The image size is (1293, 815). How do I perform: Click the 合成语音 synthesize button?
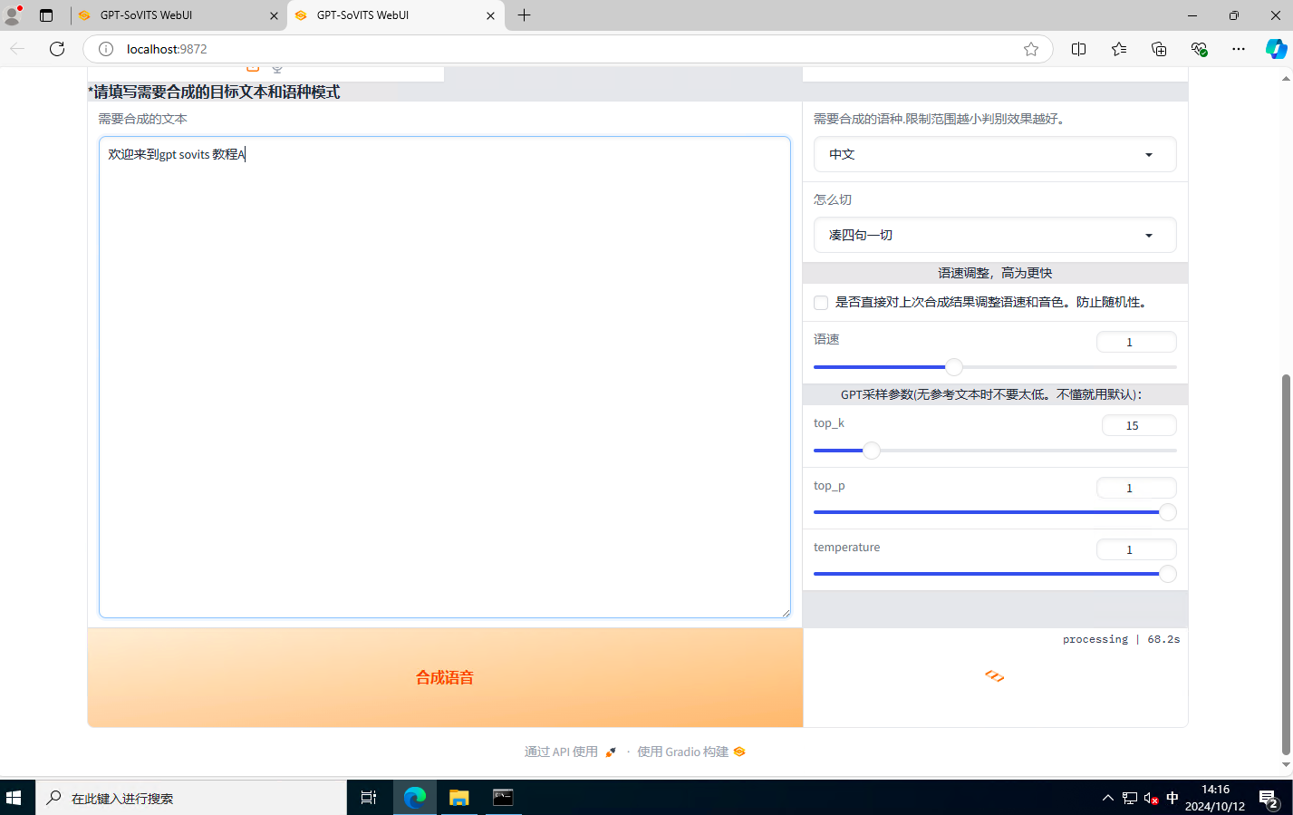(445, 677)
